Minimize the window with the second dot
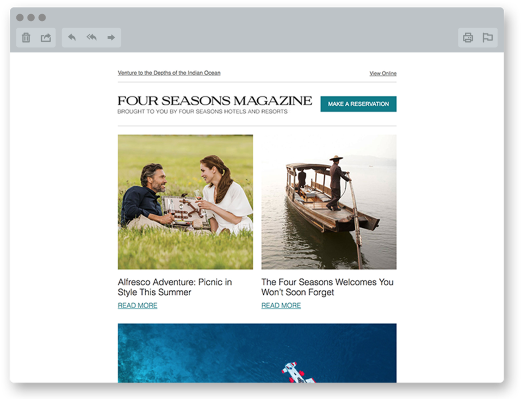This screenshot has width=521, height=399. coord(31,17)
